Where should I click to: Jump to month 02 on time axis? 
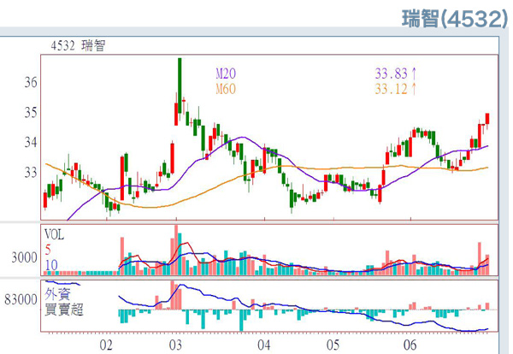[107, 345]
